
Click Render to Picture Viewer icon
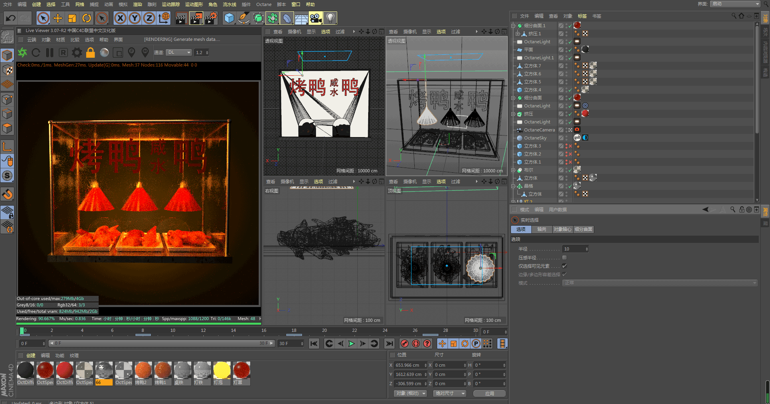point(196,18)
